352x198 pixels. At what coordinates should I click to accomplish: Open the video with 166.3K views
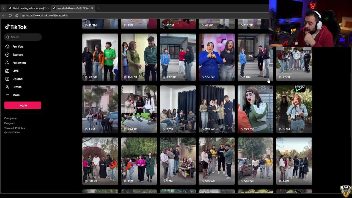(x=217, y=57)
